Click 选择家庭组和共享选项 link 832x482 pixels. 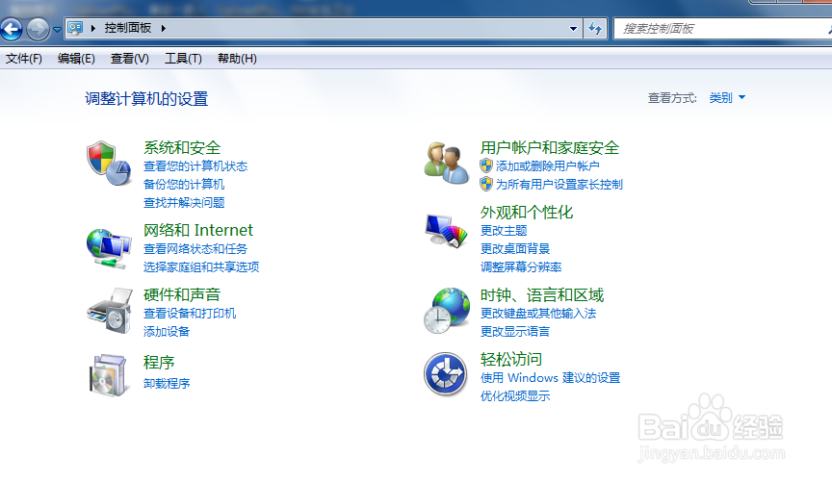coord(201,267)
